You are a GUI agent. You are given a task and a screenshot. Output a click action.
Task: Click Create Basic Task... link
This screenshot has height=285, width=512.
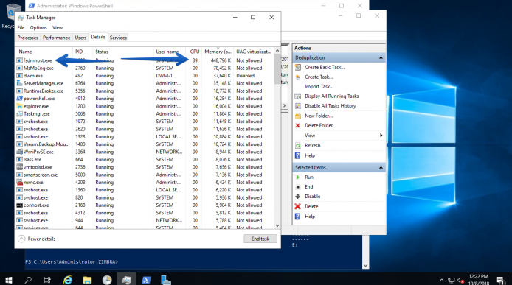click(325, 68)
